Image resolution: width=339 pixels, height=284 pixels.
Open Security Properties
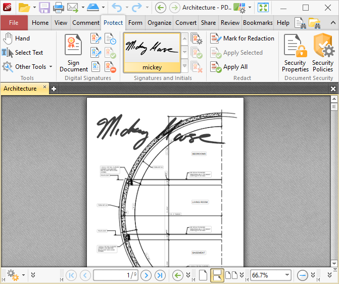coord(295,53)
